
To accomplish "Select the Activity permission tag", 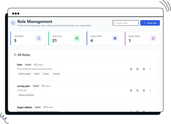I will point(46,74).
